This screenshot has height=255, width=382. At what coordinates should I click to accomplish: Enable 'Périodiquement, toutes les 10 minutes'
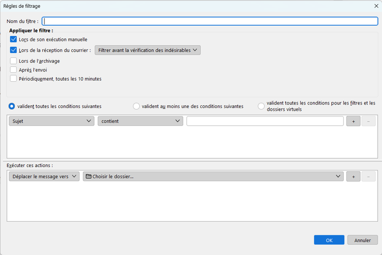(x=13, y=79)
